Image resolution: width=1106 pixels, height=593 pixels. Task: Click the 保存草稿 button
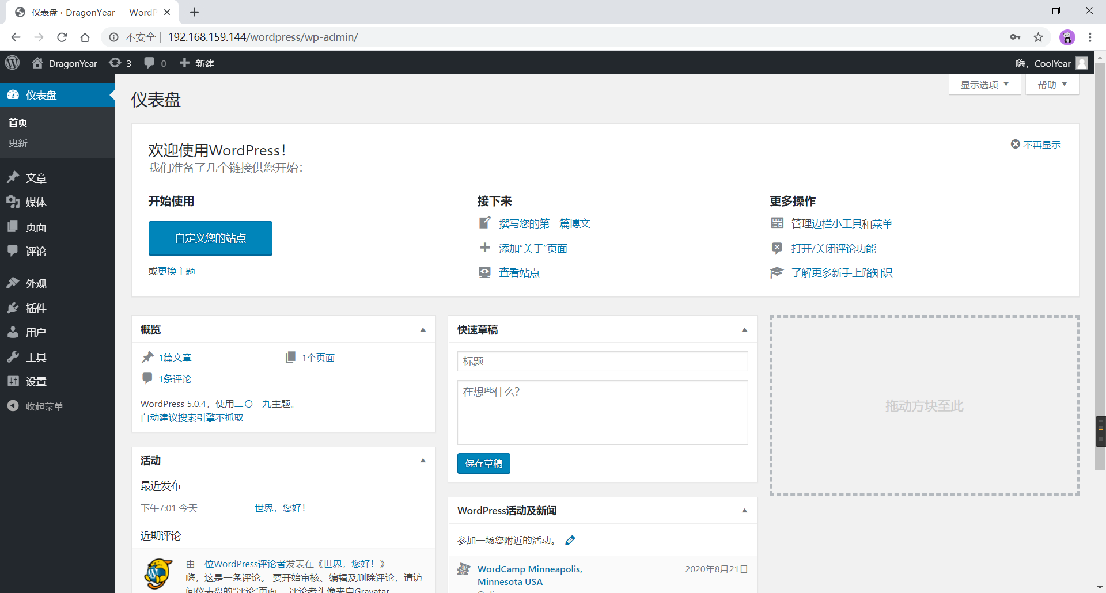484,463
